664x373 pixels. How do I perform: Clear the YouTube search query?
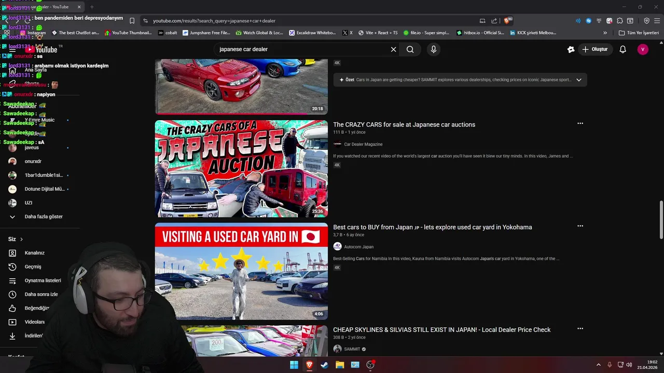(393, 49)
